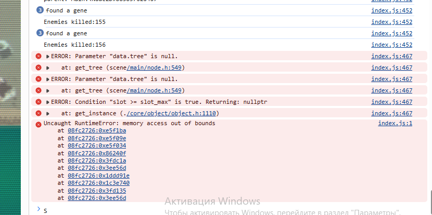
Task: Click the error icon on the first "data.tree" error
Action: [x=39, y=56]
